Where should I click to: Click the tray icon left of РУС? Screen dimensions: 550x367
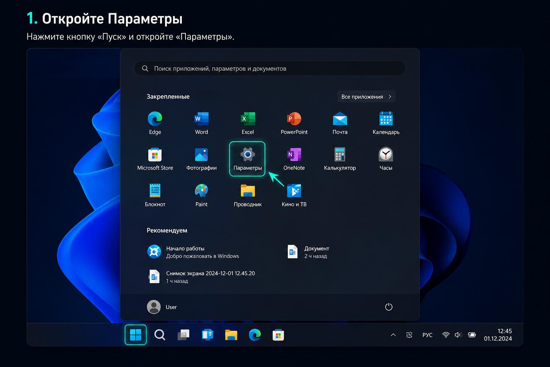pyautogui.click(x=409, y=335)
